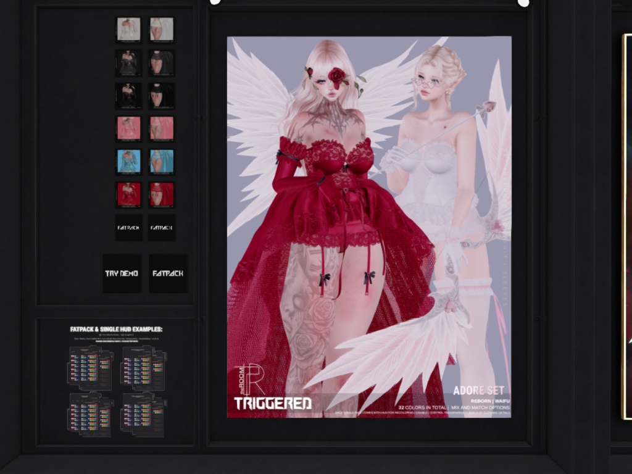The height and width of the screenshot is (474, 632).
Task: Select the small left FATPACK vendor tile
Action: click(x=128, y=227)
